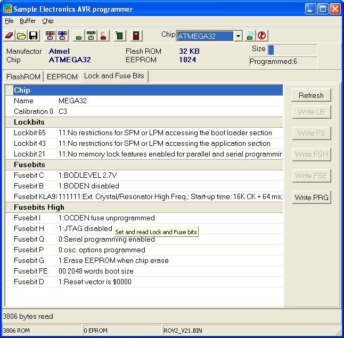
Task: Click the blue-arrow chip-to-buffer read icon
Action: pos(62,36)
